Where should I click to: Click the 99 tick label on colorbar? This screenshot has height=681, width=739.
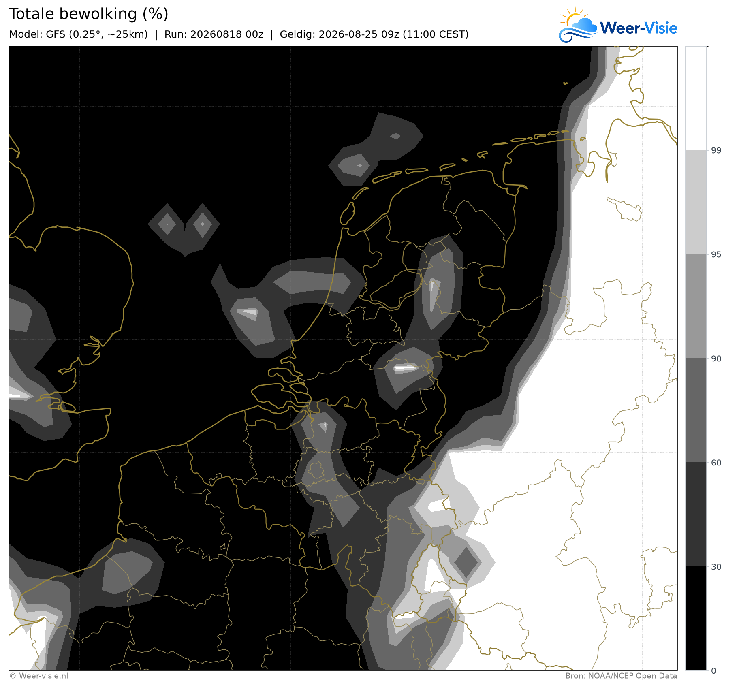click(x=716, y=151)
